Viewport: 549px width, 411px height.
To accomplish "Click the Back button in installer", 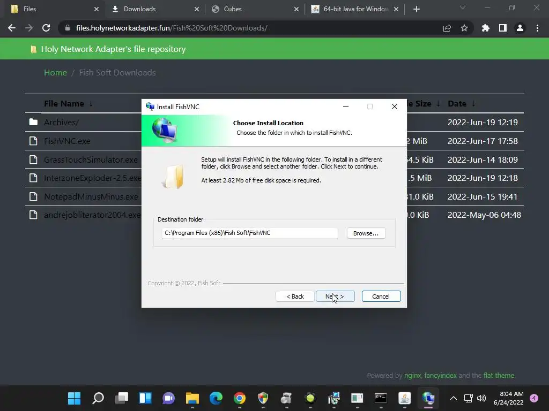I will [x=295, y=296].
